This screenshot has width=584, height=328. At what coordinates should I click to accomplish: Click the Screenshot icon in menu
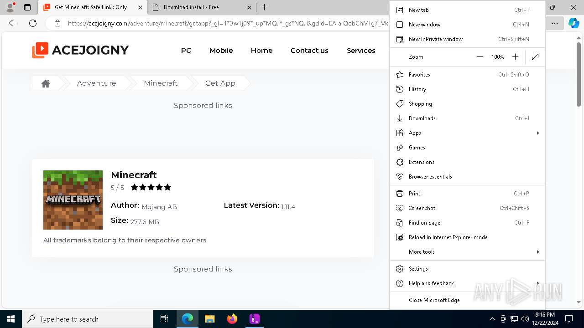click(x=400, y=208)
